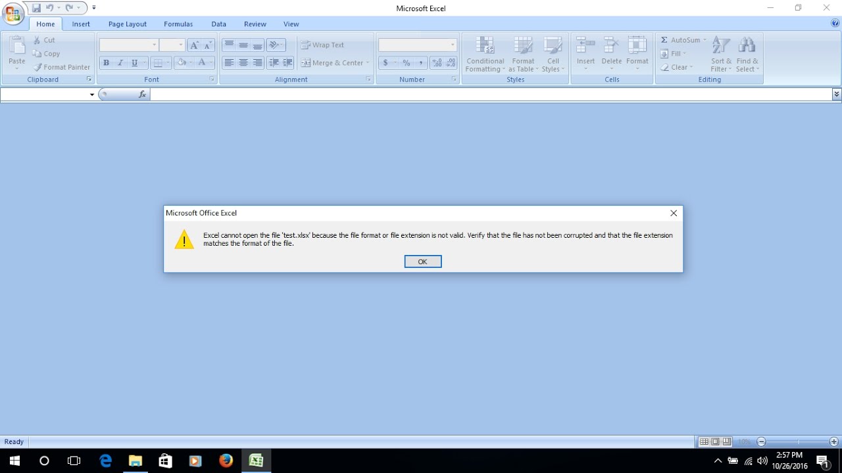Toggle Underline formatting

click(135, 63)
